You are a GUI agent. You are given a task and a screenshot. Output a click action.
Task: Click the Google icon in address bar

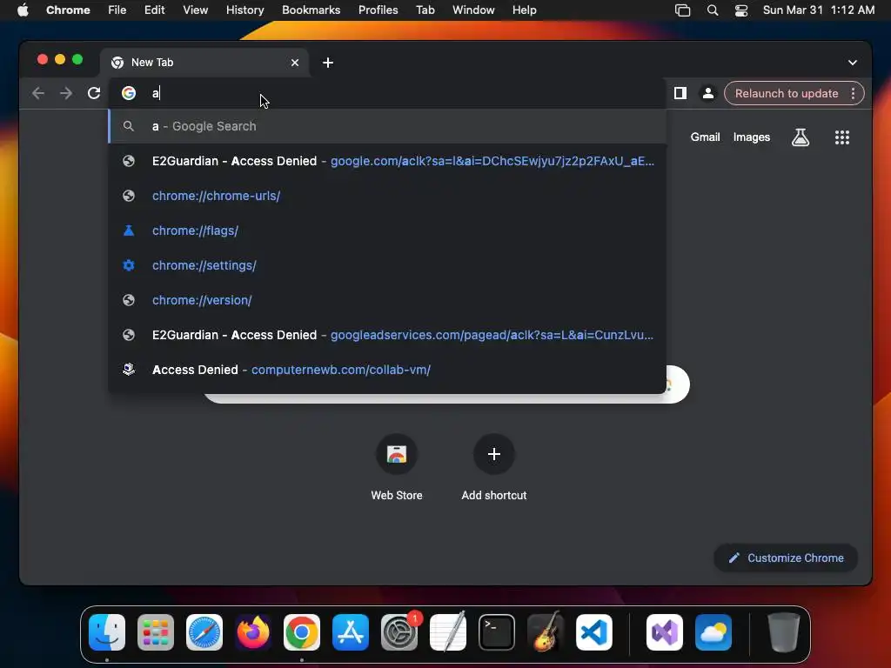(x=129, y=93)
